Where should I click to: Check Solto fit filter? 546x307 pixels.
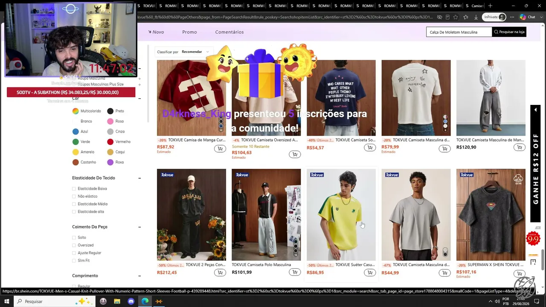(74, 237)
